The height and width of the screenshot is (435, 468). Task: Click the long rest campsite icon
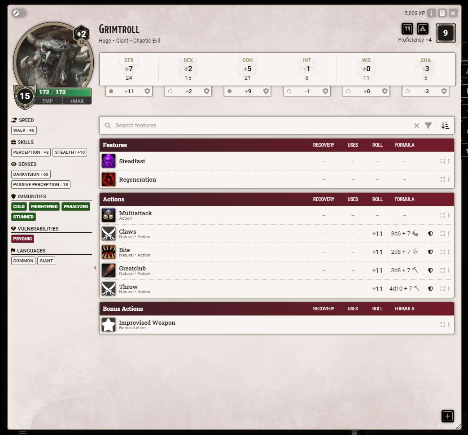tap(423, 29)
